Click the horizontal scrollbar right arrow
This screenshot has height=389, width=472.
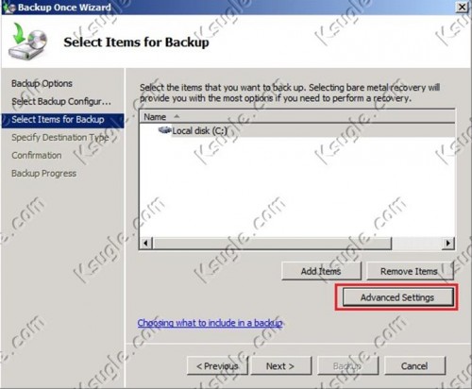[x=447, y=244]
